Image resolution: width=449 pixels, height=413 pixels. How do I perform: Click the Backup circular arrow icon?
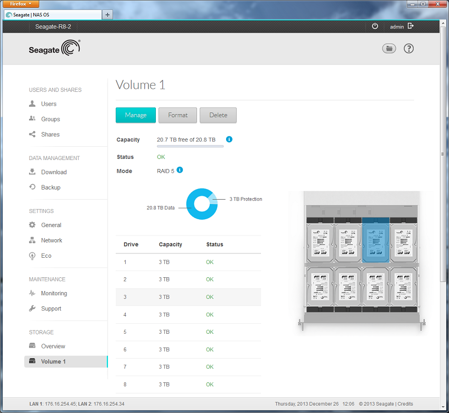coord(32,187)
